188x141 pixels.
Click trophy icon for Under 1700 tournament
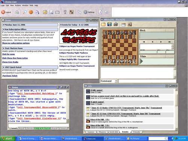tap(88, 109)
